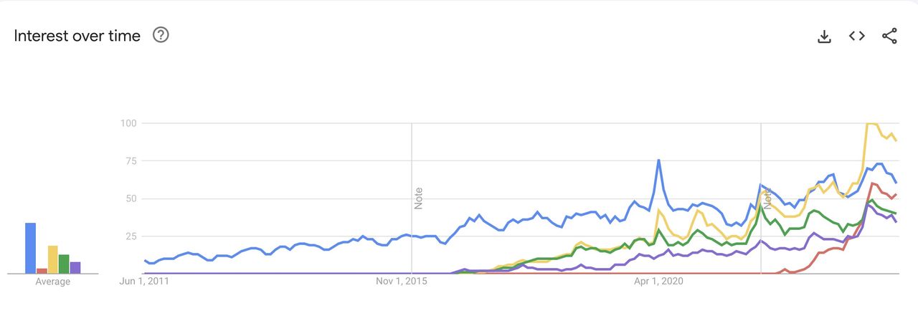The image size is (918, 336).
Task: Open the embed code icon
Action: [x=856, y=36]
